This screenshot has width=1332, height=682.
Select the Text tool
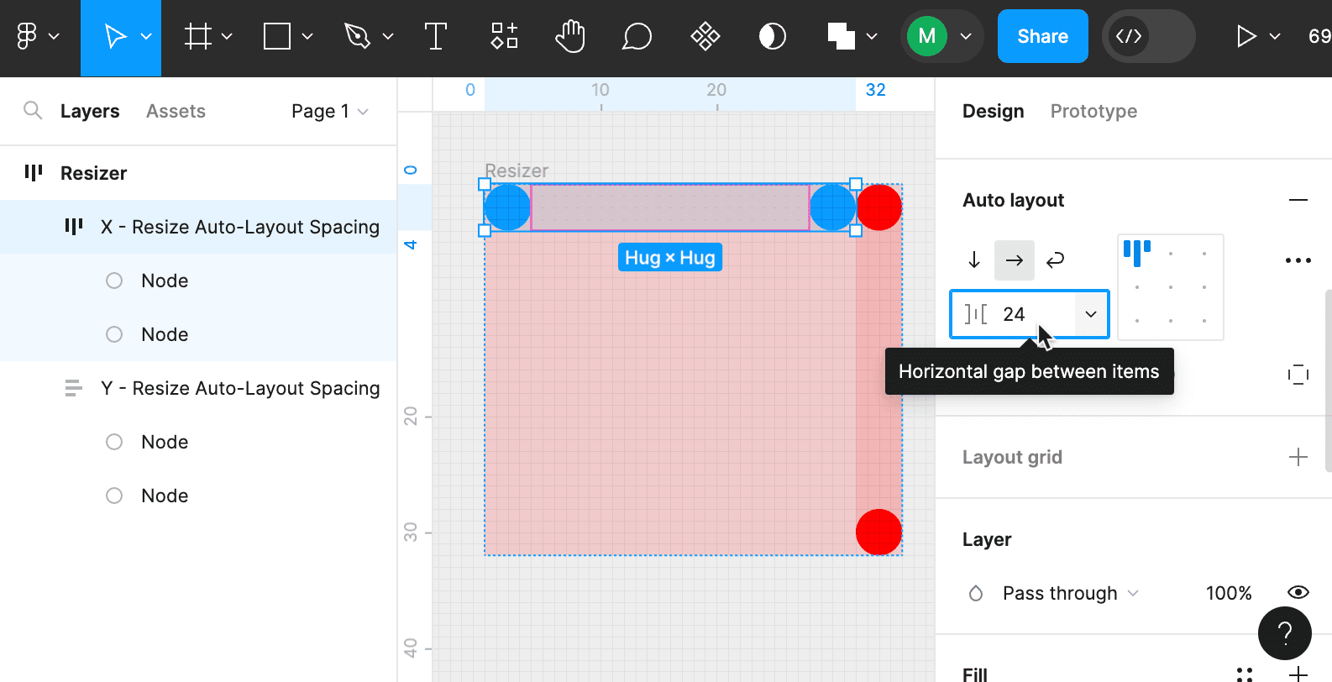click(x=436, y=37)
